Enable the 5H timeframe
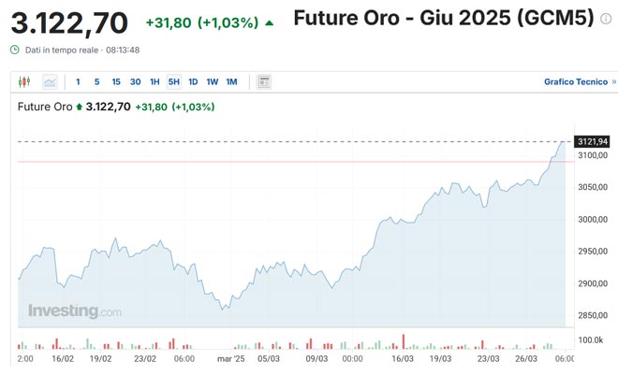 (x=173, y=82)
